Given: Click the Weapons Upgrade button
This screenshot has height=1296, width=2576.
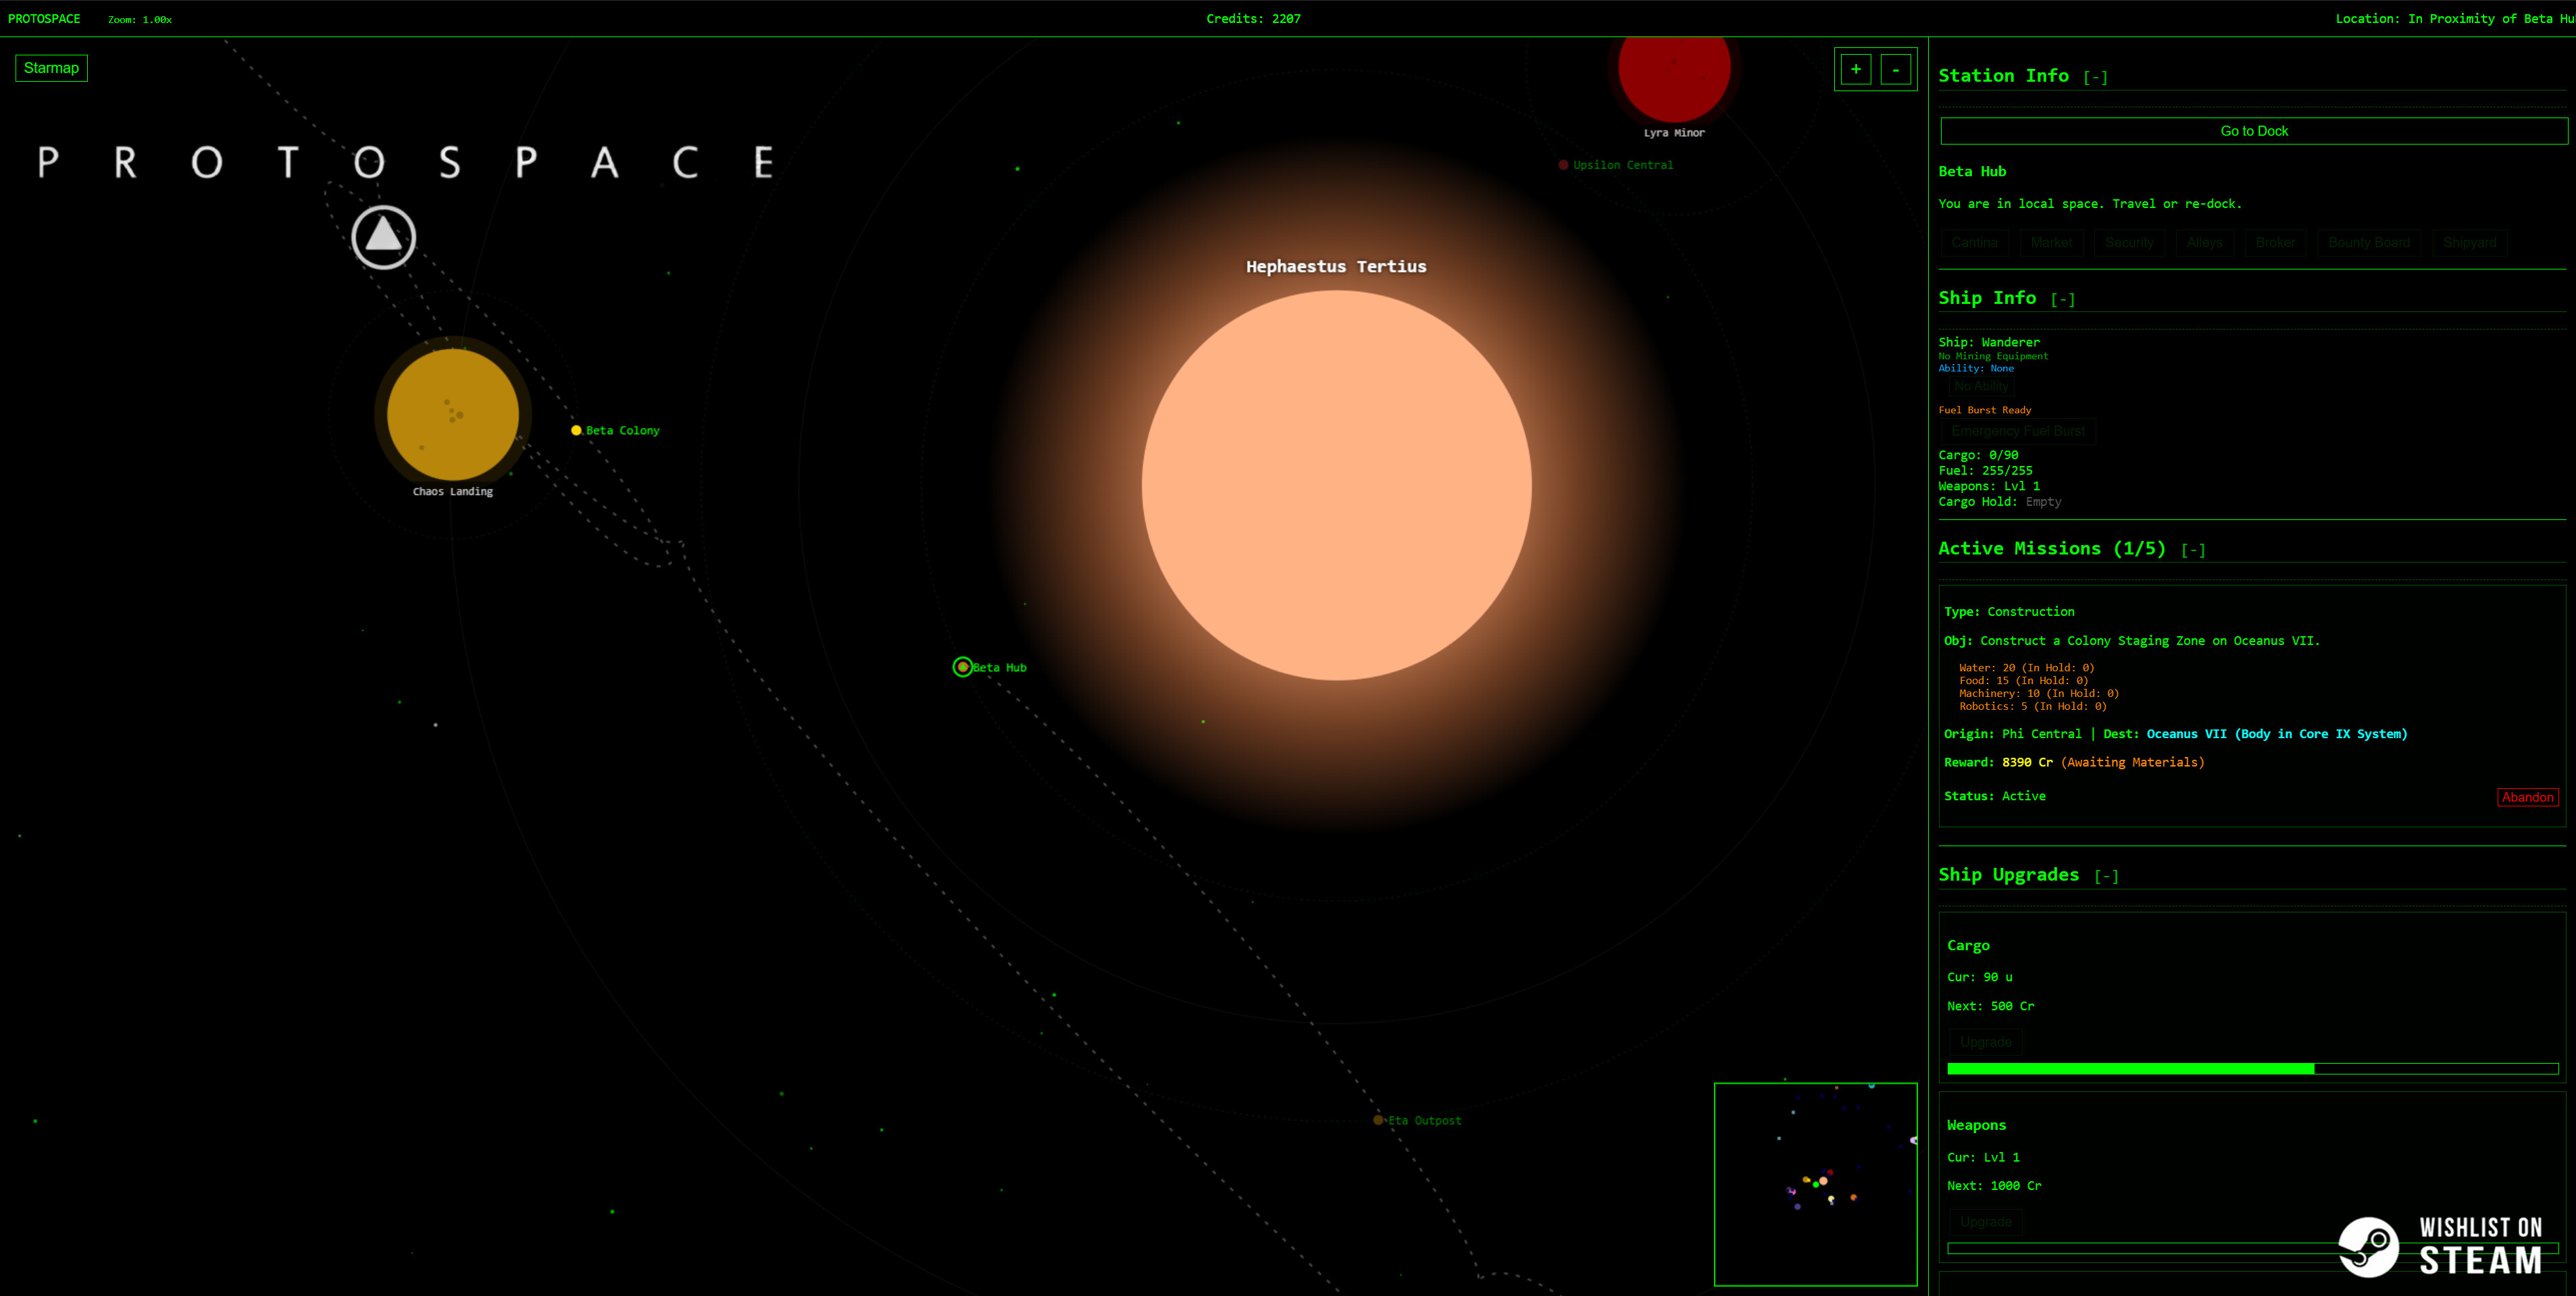Looking at the screenshot, I should (x=1985, y=1222).
